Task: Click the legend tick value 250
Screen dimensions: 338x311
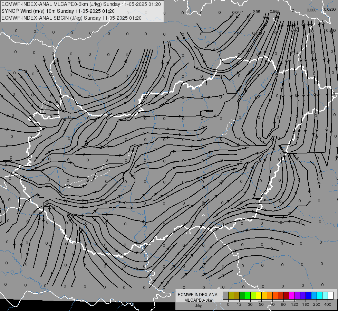Action: [317, 304]
